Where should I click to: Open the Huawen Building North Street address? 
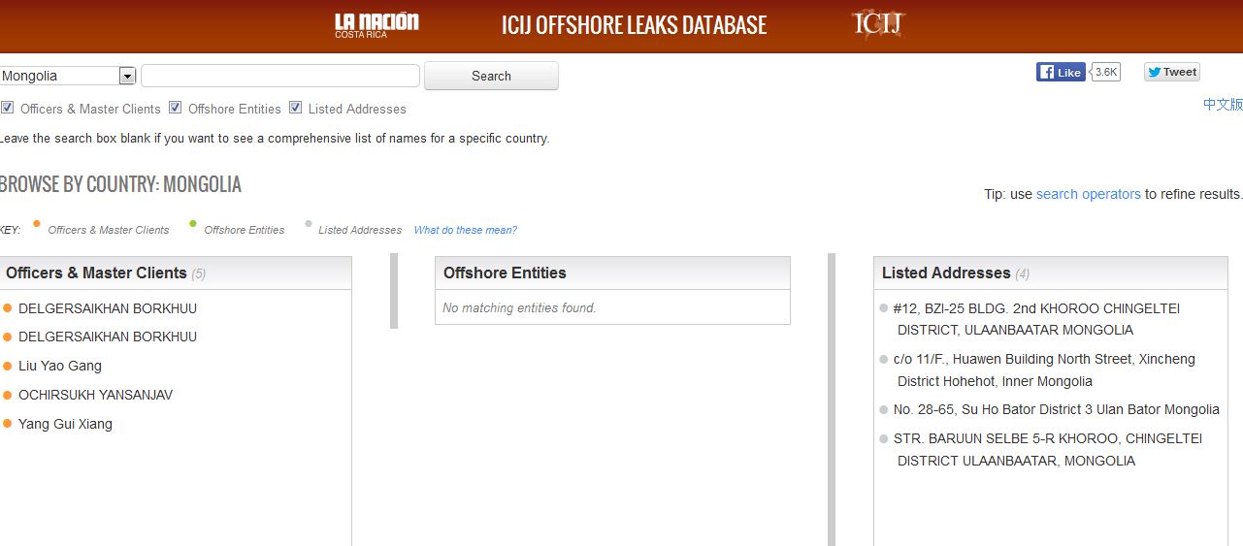1044,369
